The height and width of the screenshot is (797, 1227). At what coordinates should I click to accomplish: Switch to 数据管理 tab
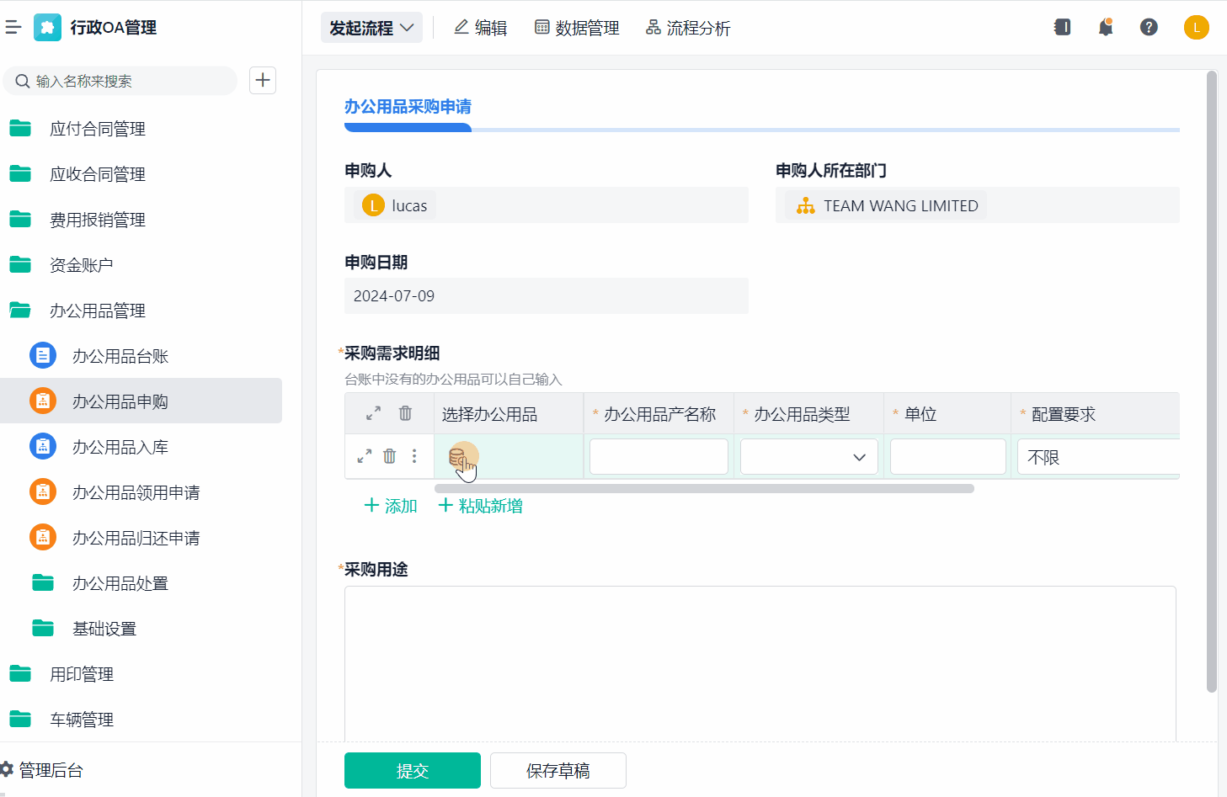point(577,28)
